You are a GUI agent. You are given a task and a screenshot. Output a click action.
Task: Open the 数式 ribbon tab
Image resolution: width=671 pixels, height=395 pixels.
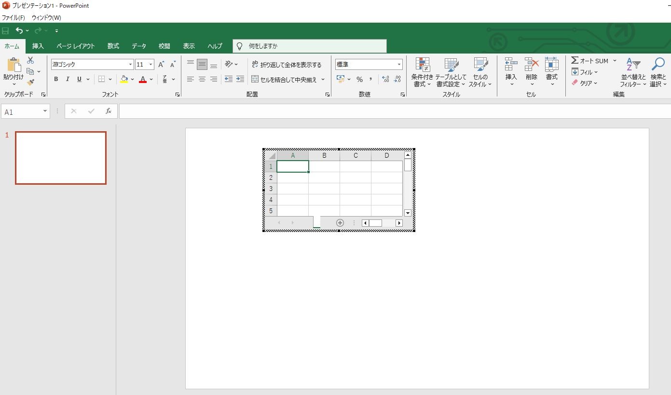coord(113,46)
